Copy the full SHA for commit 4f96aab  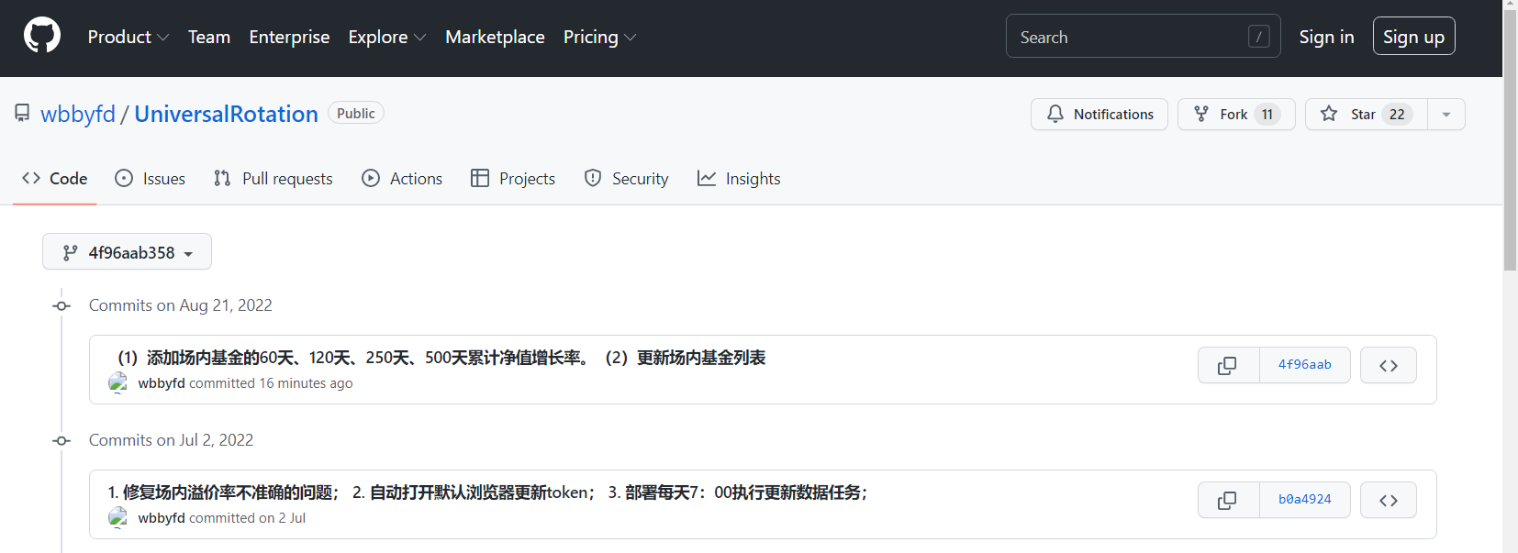[x=1227, y=365]
